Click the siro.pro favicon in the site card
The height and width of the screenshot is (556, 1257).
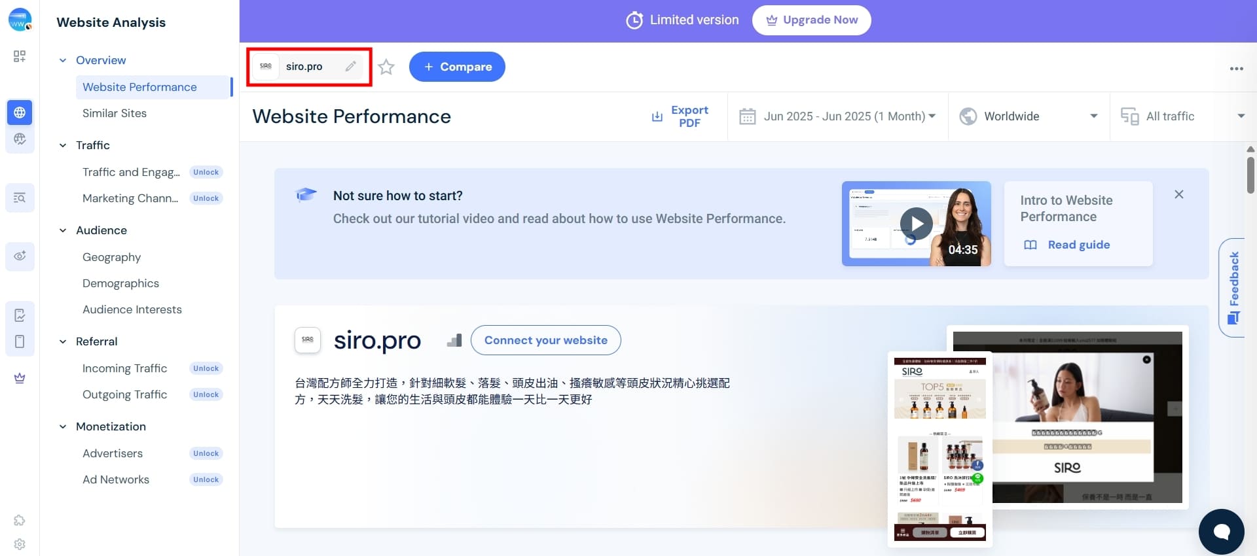(x=308, y=339)
